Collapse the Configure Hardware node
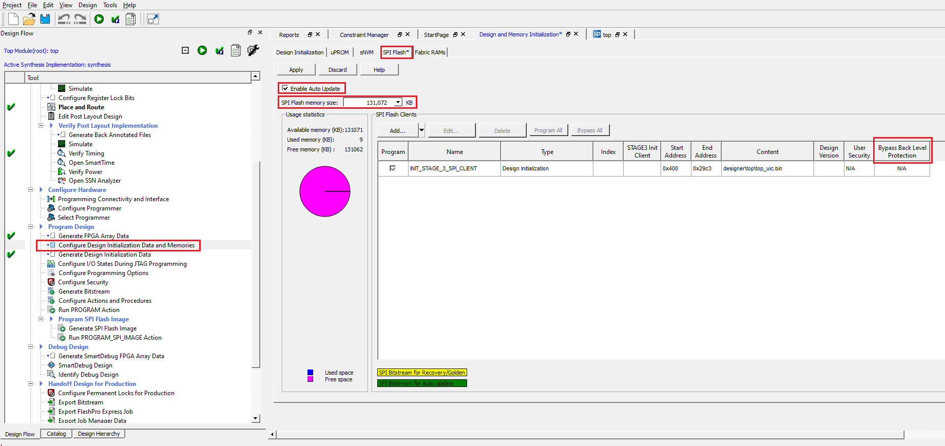The width and height of the screenshot is (945, 446). [x=30, y=189]
